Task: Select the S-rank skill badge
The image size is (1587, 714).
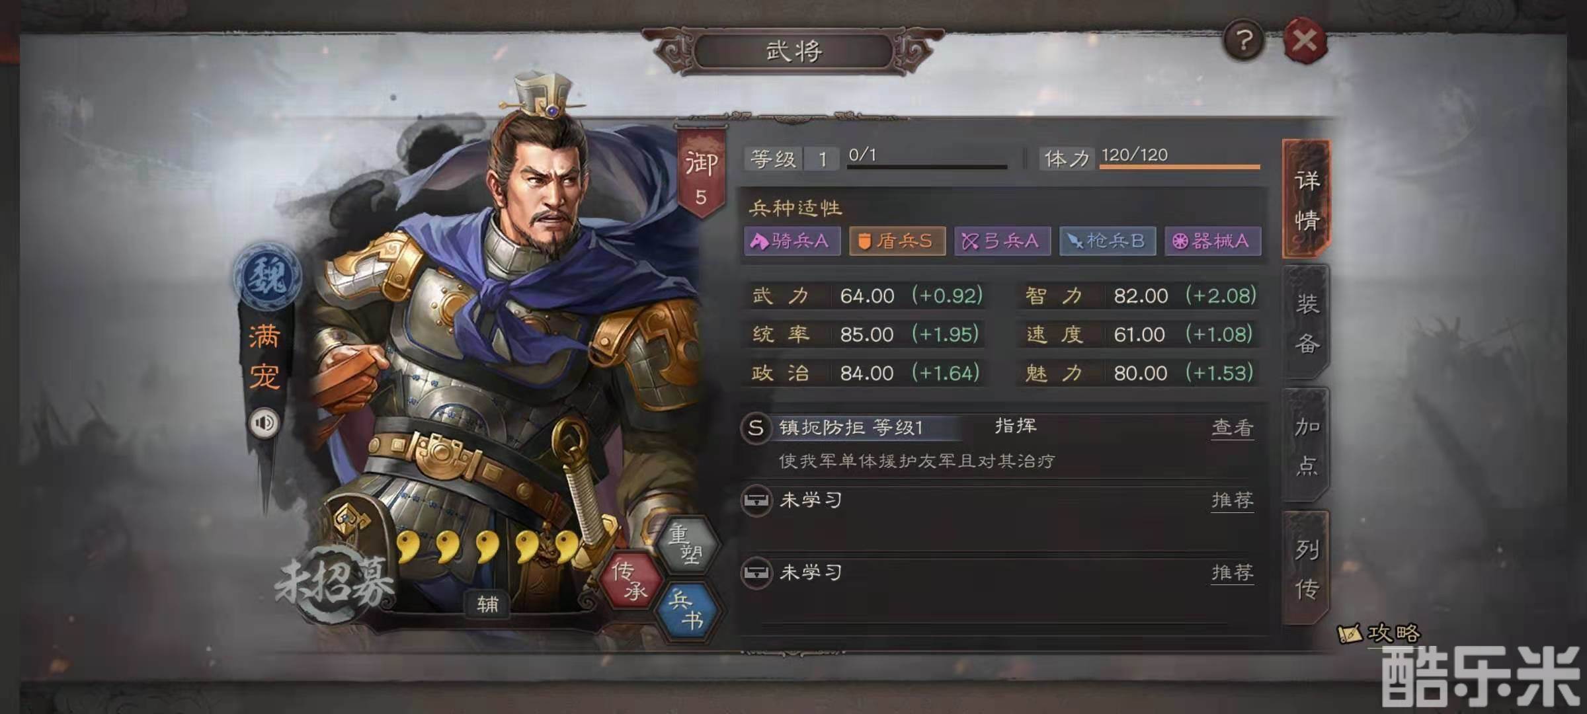Action: [755, 428]
